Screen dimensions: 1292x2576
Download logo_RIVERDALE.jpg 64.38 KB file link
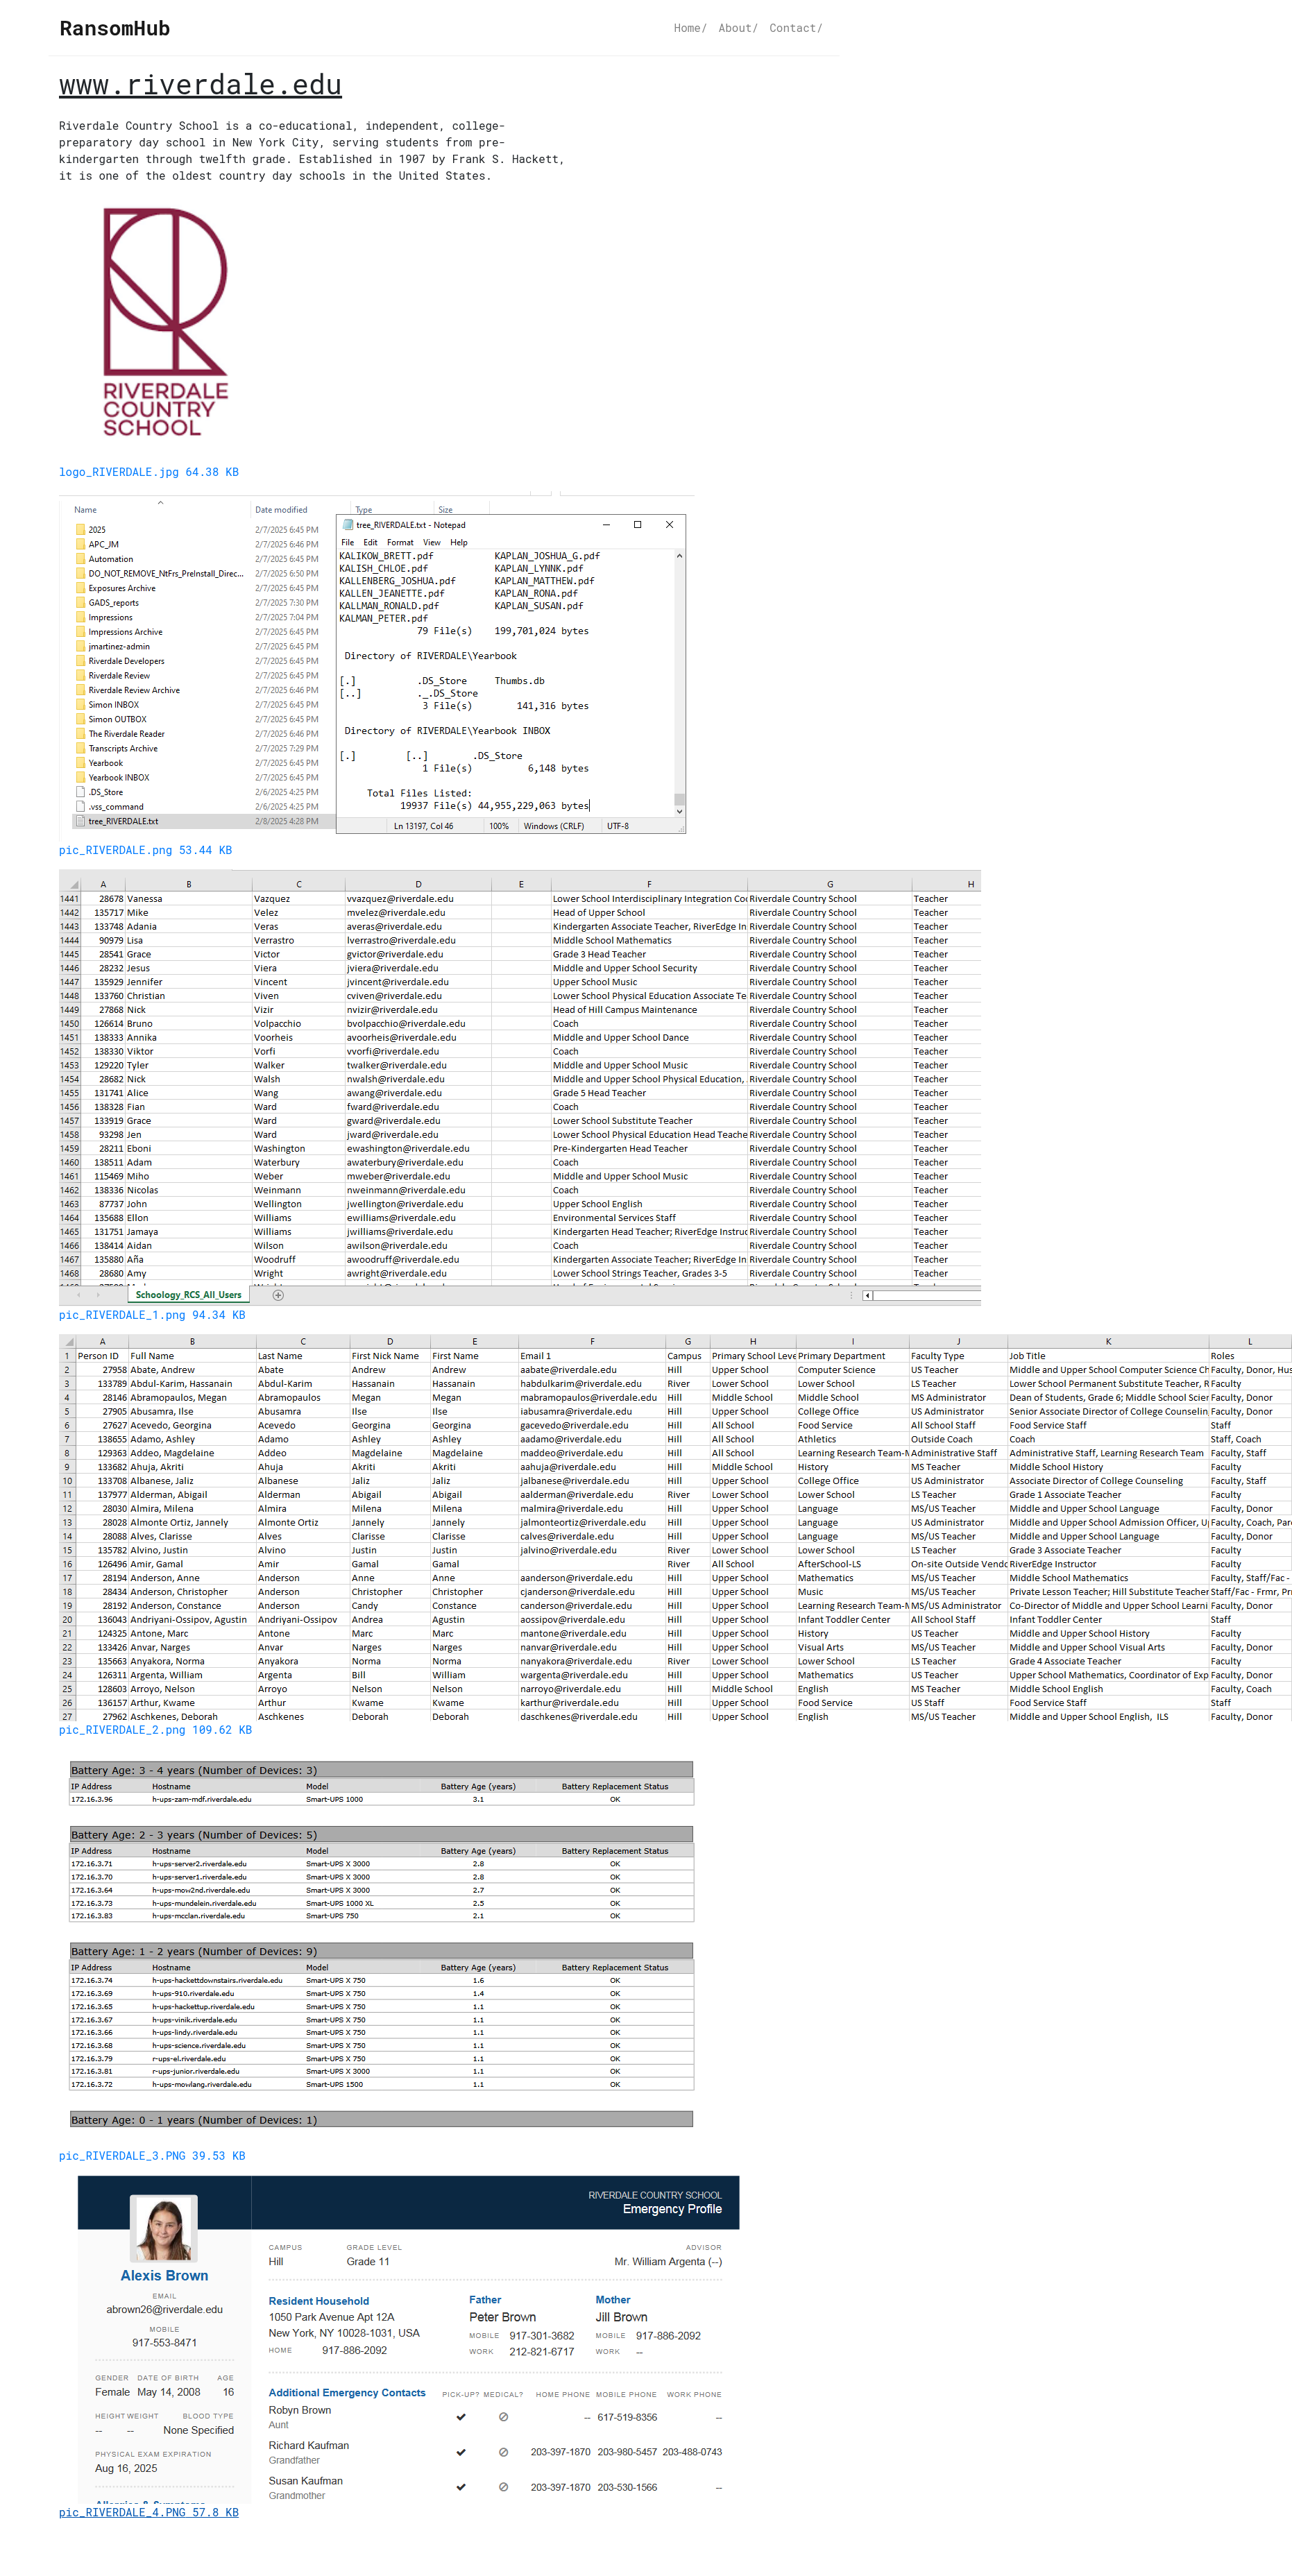pos(148,472)
